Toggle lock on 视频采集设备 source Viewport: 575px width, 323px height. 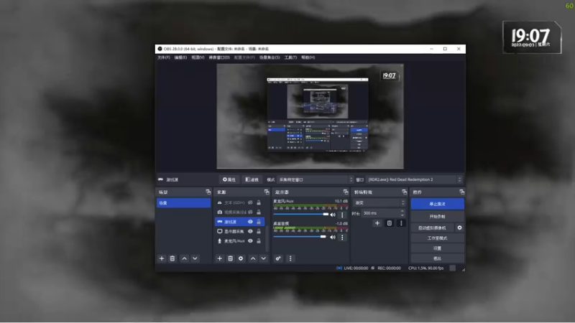coord(259,212)
